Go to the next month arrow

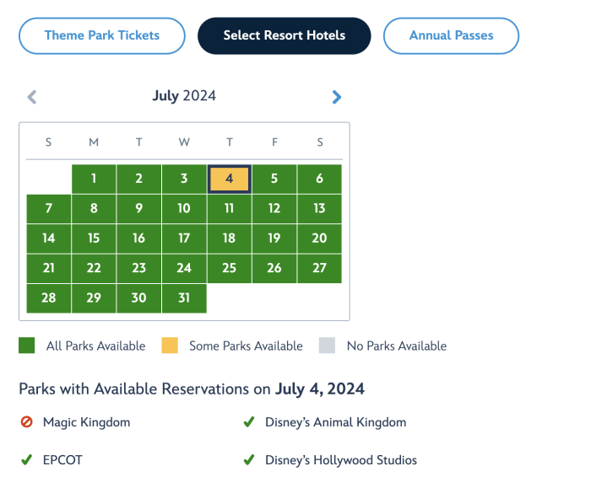pyautogui.click(x=337, y=97)
